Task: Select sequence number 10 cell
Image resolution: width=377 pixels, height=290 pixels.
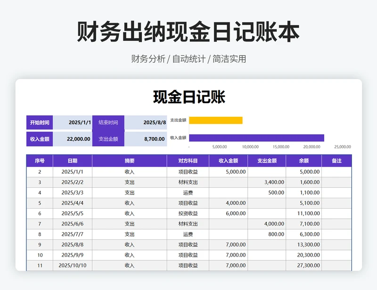Action: point(40,255)
